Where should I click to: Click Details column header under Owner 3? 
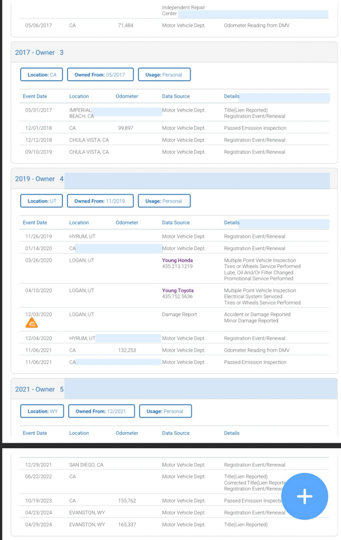[232, 96]
